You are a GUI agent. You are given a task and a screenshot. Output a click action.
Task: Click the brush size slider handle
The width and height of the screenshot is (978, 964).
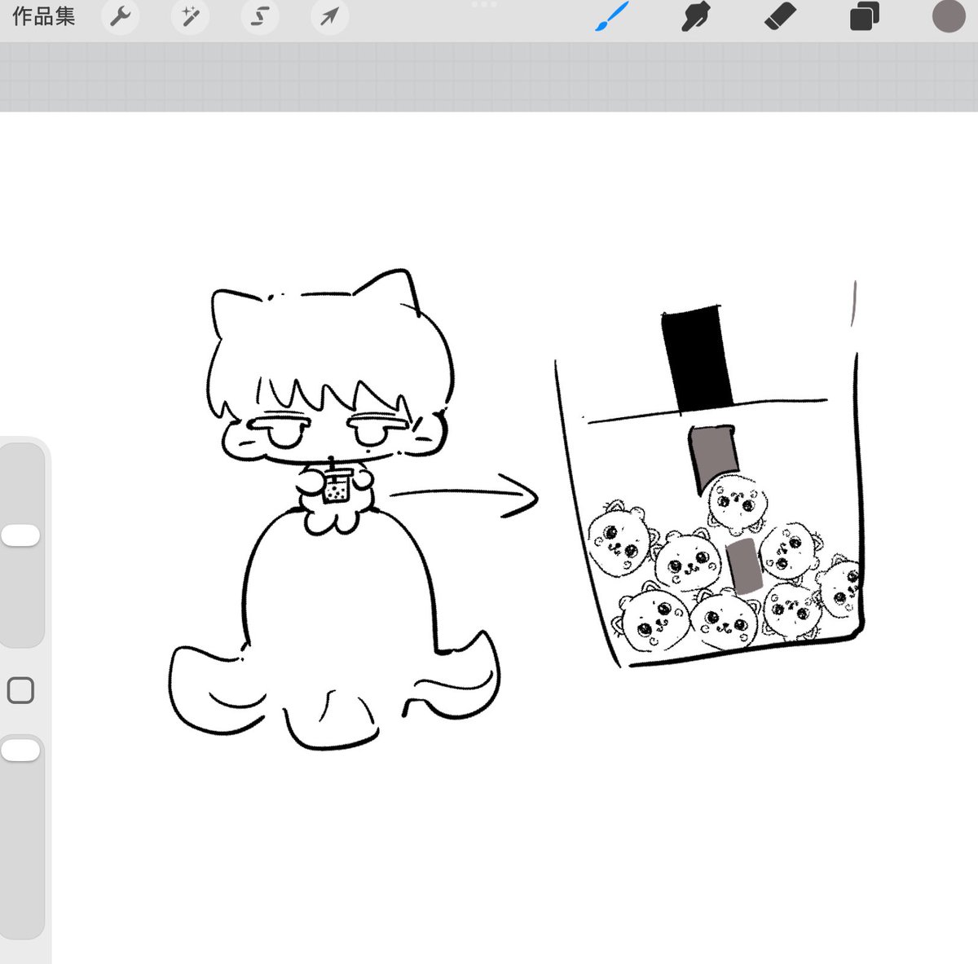[20, 536]
